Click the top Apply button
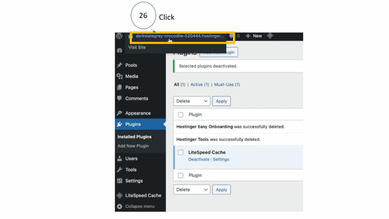The height and width of the screenshot is (219, 389). pos(221,101)
